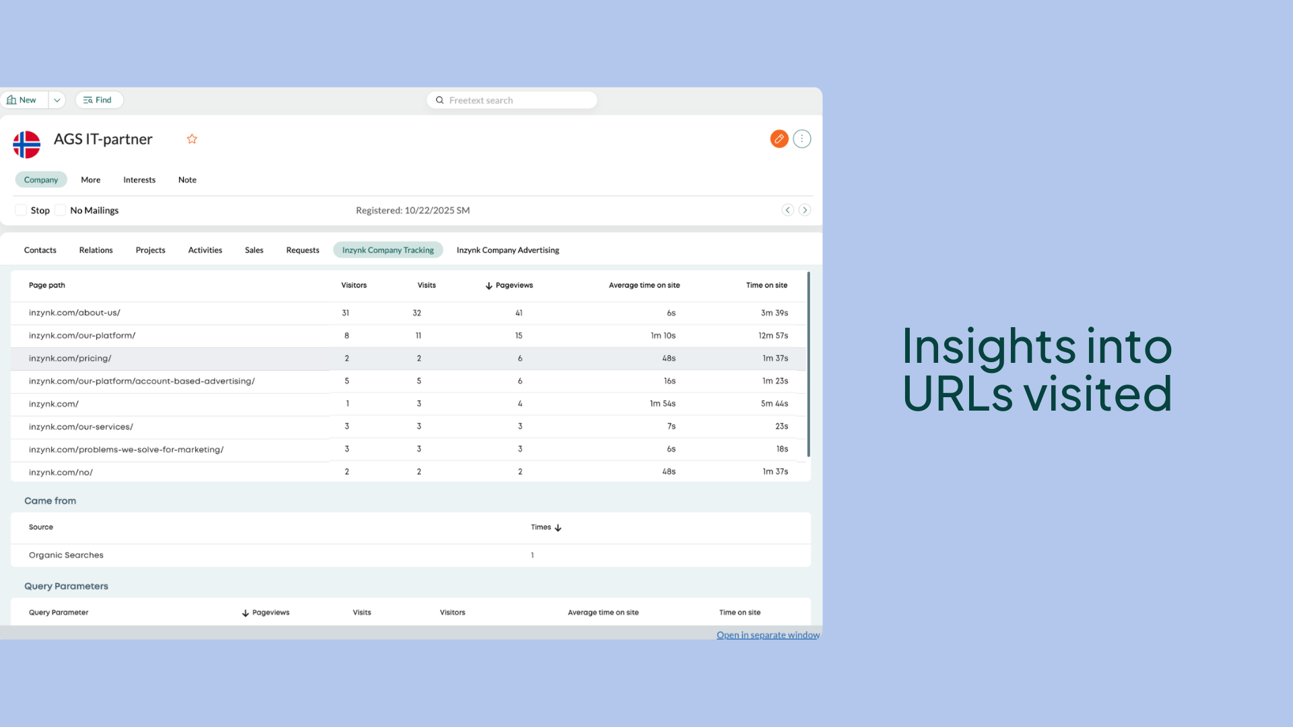Toggle the No Mailings checkbox
1293x727 pixels.
point(61,210)
